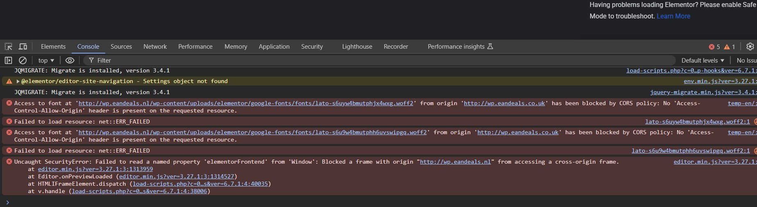Open the editor.min.js 3:1313959 stack link

coord(95,169)
